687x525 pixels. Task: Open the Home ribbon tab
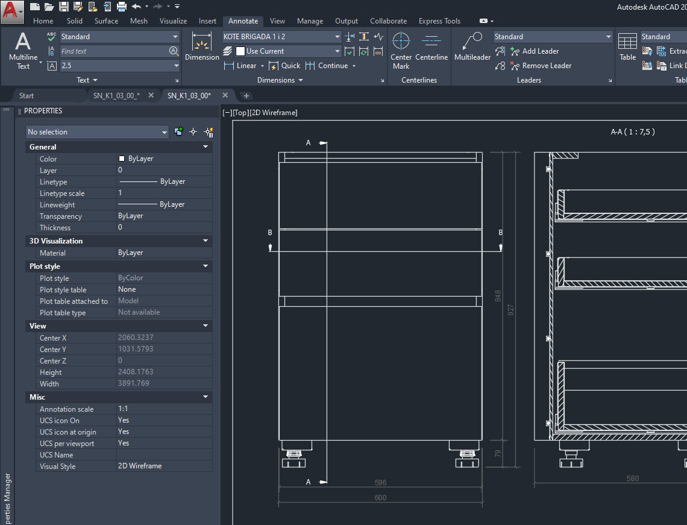[43, 21]
